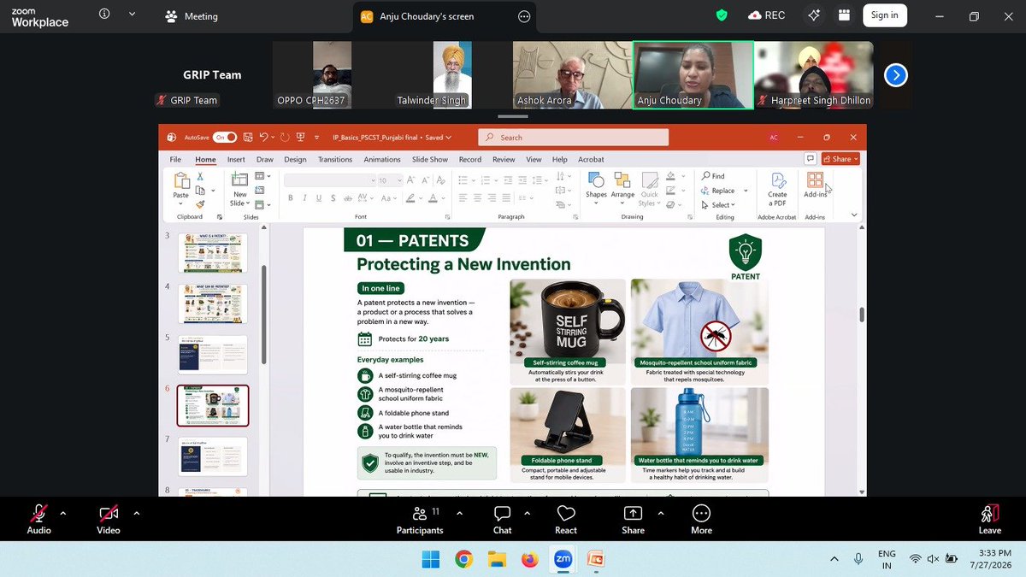Open the Slide Show ribbon tab

tap(430, 159)
